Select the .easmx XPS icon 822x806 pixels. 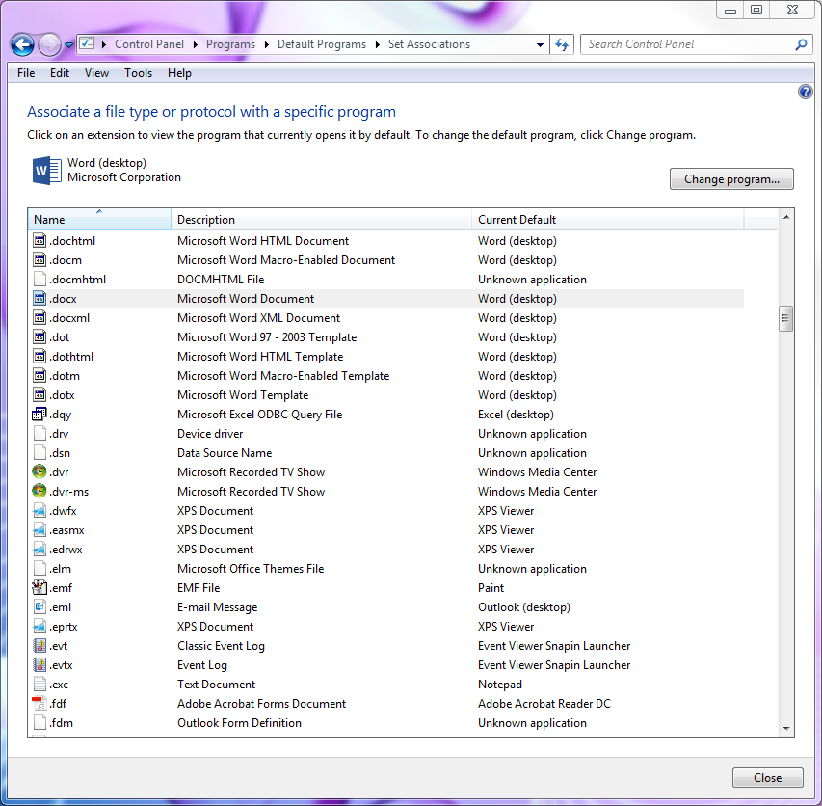pos(40,530)
